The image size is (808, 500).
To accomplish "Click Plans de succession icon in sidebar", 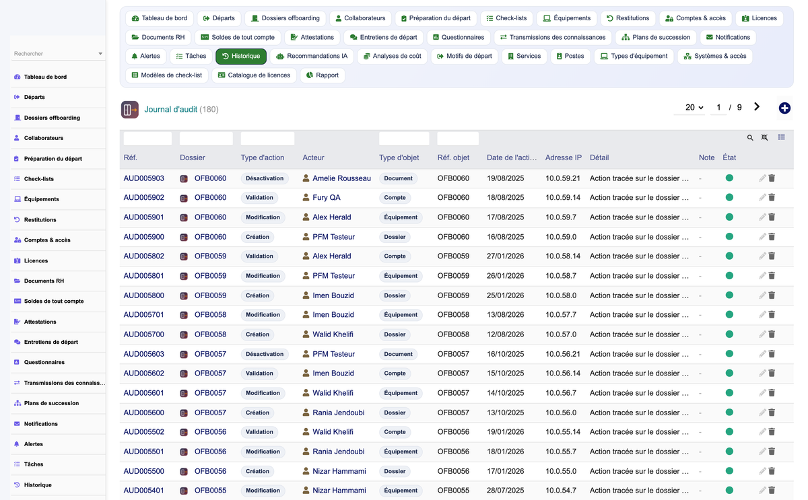I will [x=17, y=403].
